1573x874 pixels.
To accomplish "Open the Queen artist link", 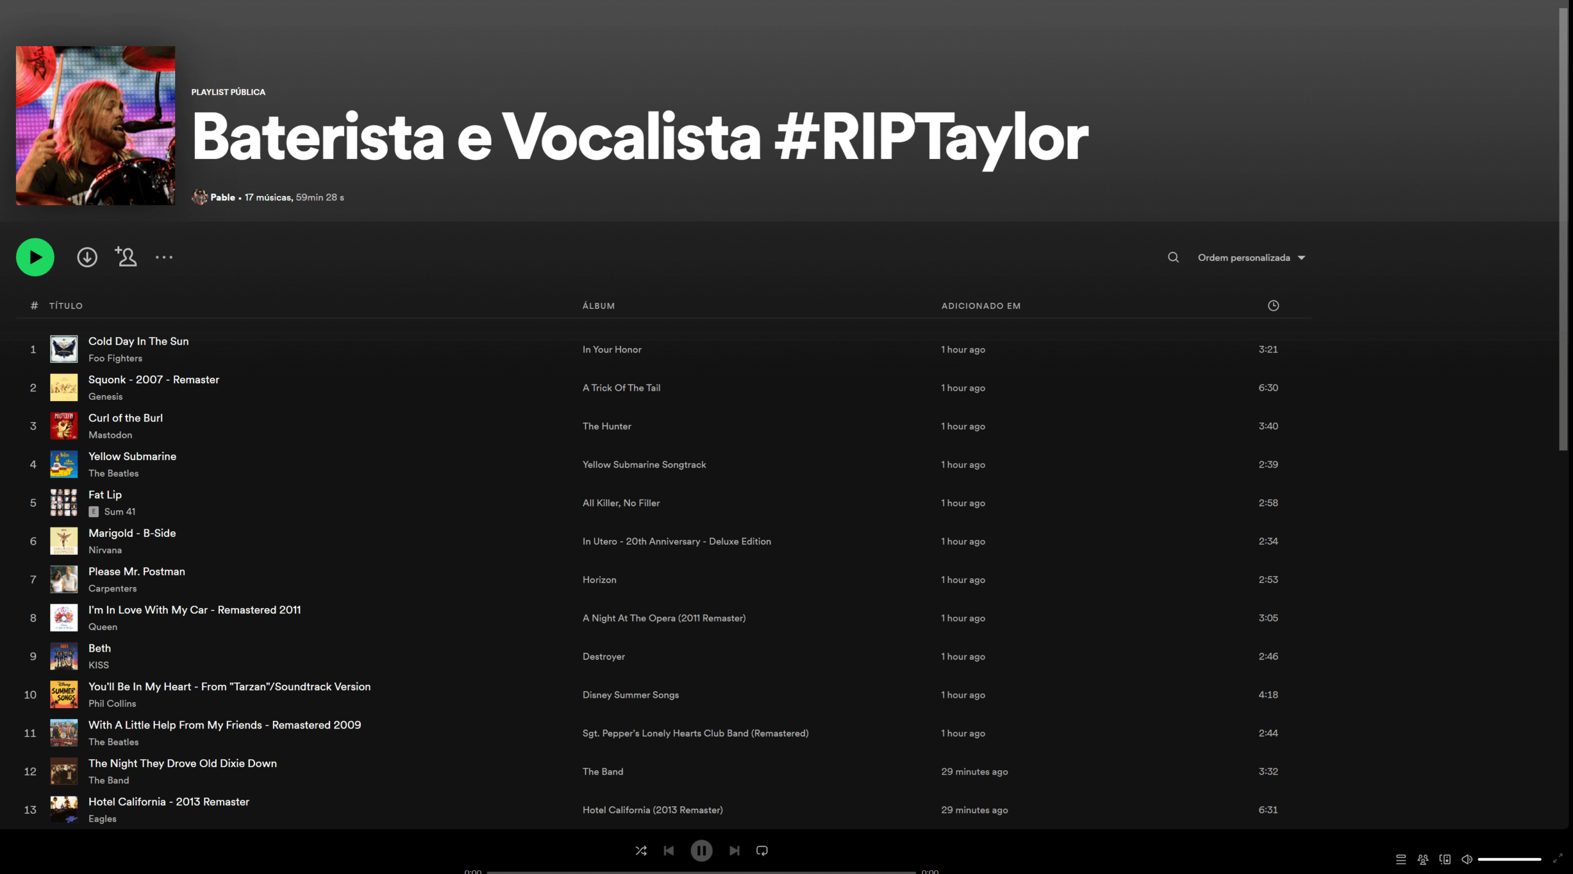I will [103, 626].
